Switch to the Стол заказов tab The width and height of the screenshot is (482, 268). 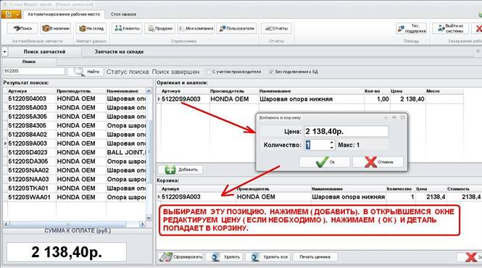pos(123,14)
